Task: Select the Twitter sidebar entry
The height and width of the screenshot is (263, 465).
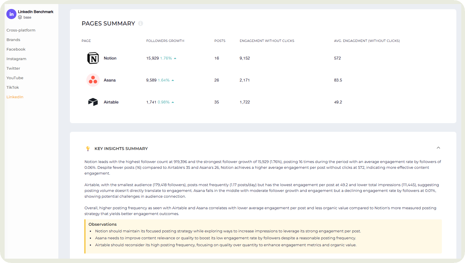Action: click(13, 68)
